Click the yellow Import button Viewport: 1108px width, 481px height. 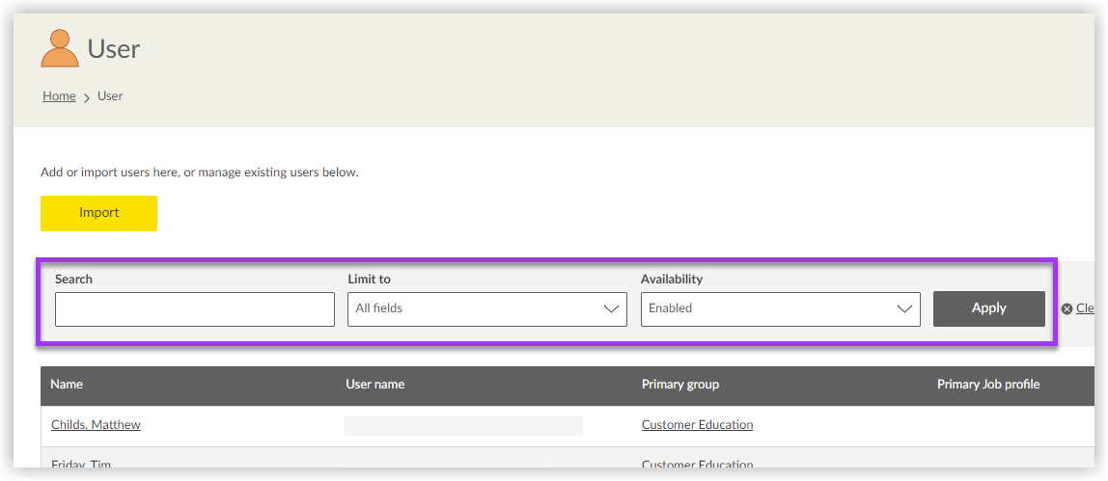click(x=98, y=213)
